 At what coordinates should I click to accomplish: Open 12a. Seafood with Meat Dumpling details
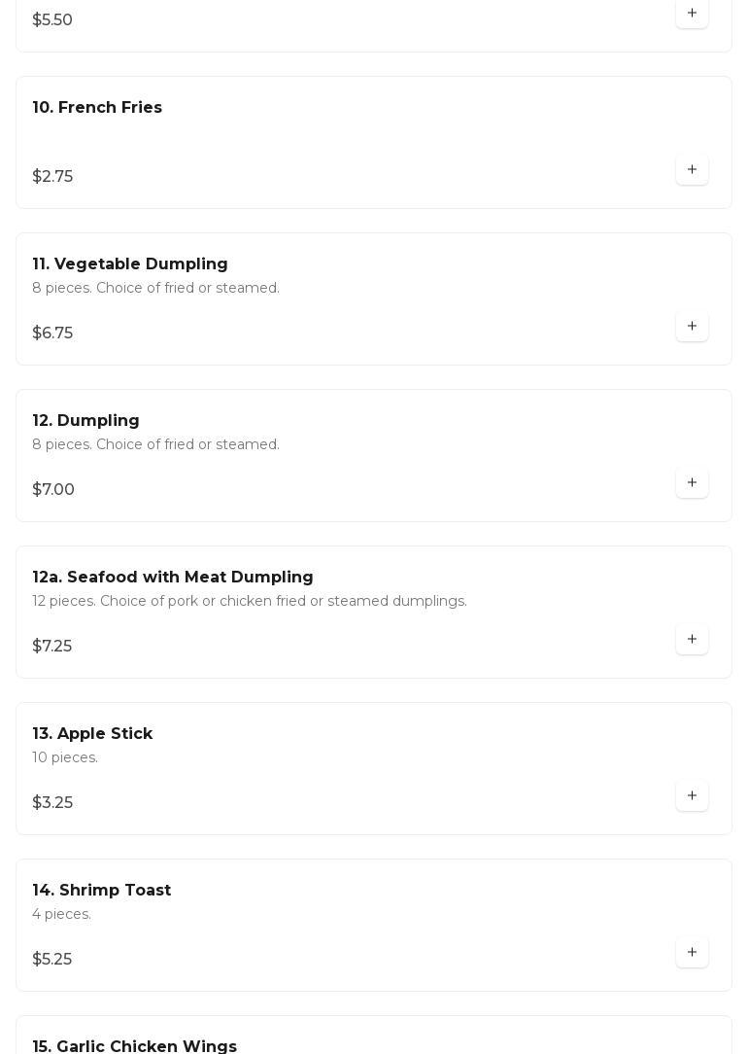tap(173, 578)
